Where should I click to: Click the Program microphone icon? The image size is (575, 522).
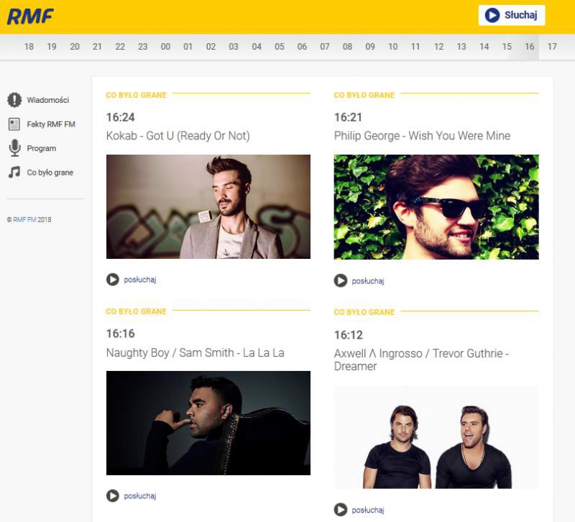[x=14, y=148]
